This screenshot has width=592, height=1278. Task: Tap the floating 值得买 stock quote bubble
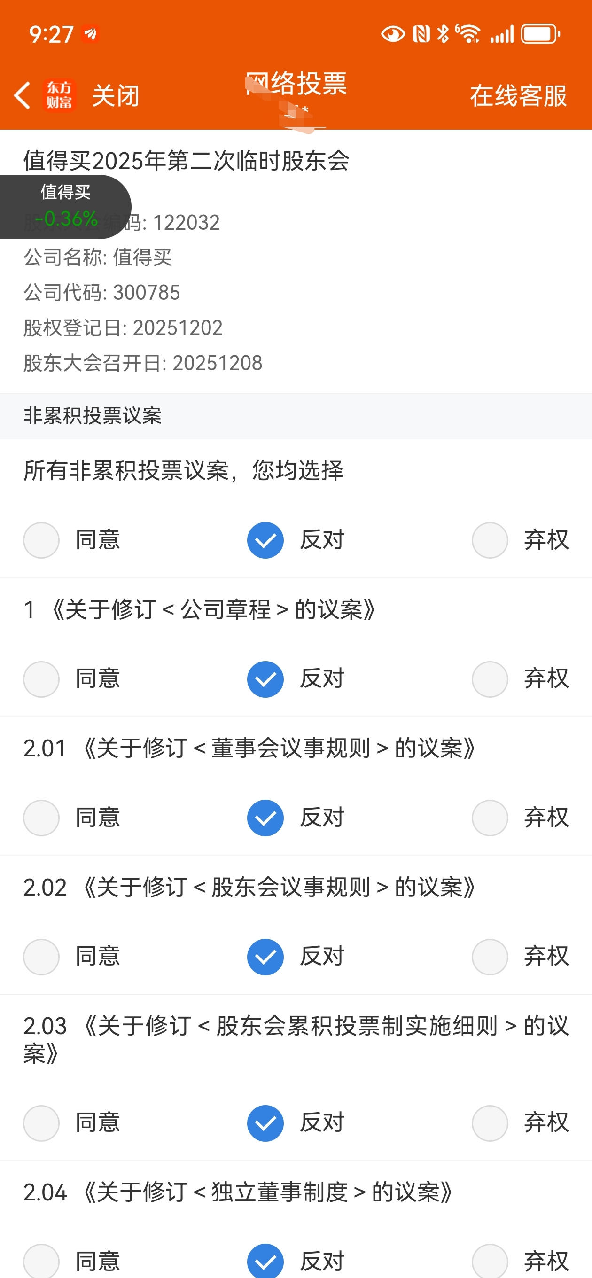[65, 206]
